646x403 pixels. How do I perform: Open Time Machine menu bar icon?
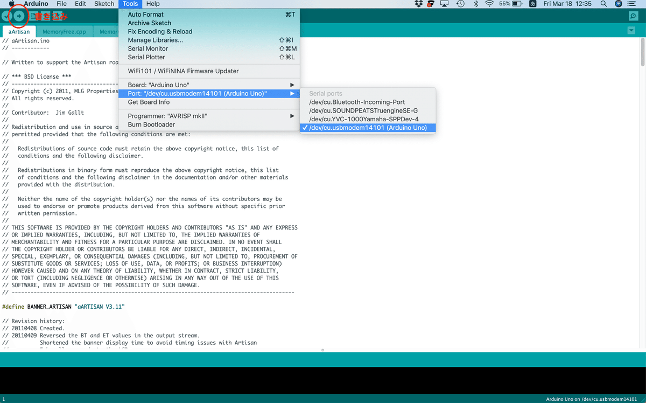point(460,4)
